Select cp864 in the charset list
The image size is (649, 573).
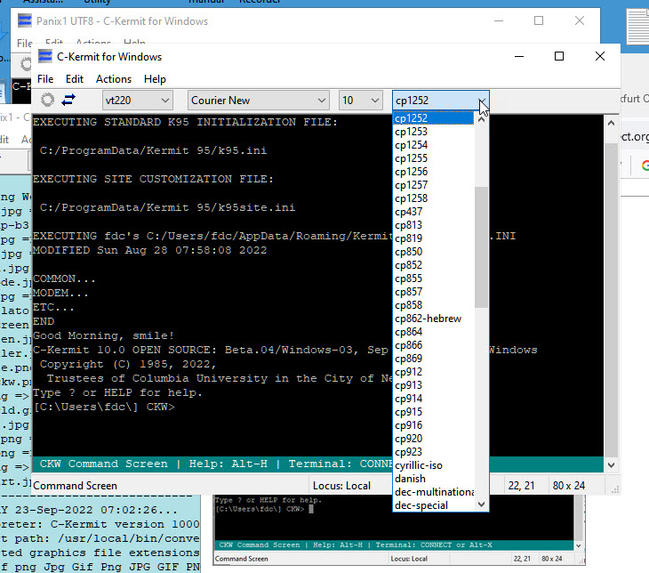click(433, 332)
